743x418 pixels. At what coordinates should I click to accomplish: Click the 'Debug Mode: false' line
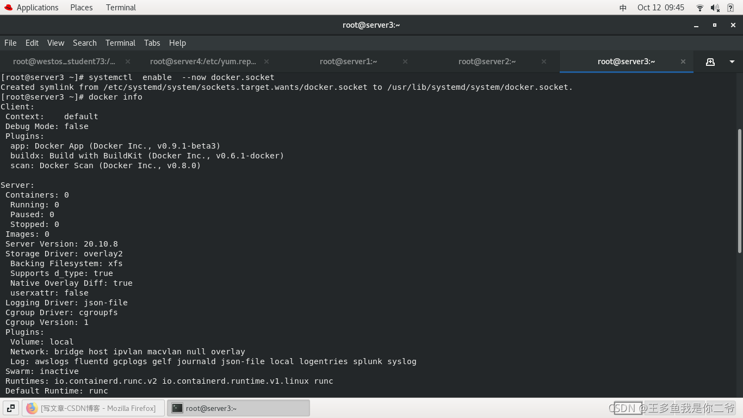pos(47,126)
